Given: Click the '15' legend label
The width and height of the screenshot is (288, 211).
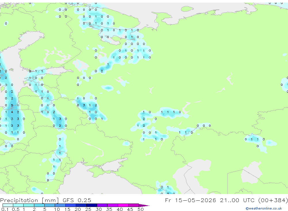Looking at the screenshot, I should pos(67,209).
